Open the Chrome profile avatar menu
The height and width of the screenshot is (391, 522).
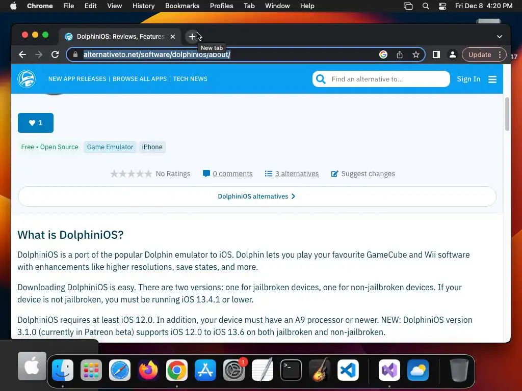453,54
